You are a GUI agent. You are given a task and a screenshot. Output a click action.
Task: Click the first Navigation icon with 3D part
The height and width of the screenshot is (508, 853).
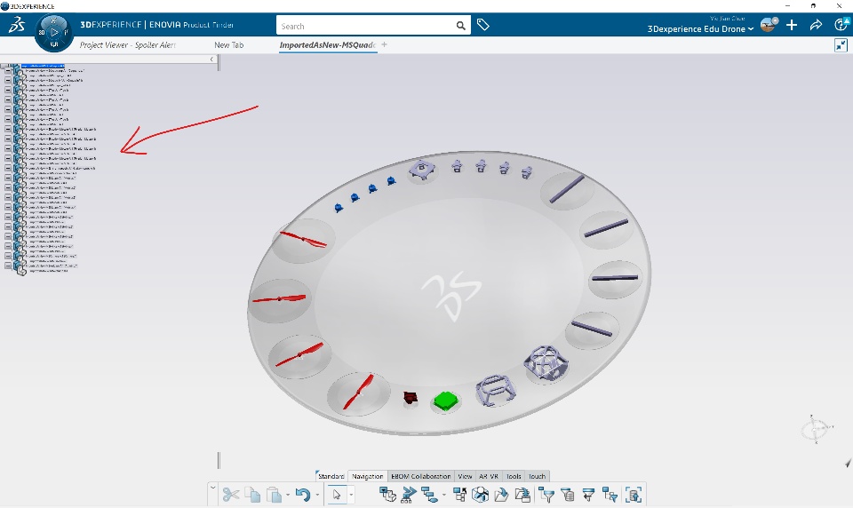(x=387, y=495)
